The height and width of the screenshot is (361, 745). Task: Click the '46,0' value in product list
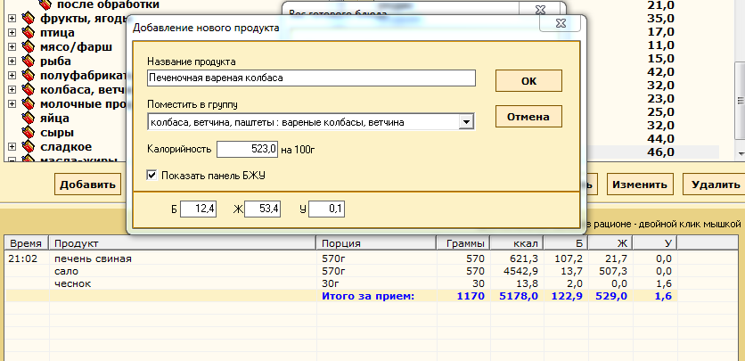pyautogui.click(x=660, y=152)
